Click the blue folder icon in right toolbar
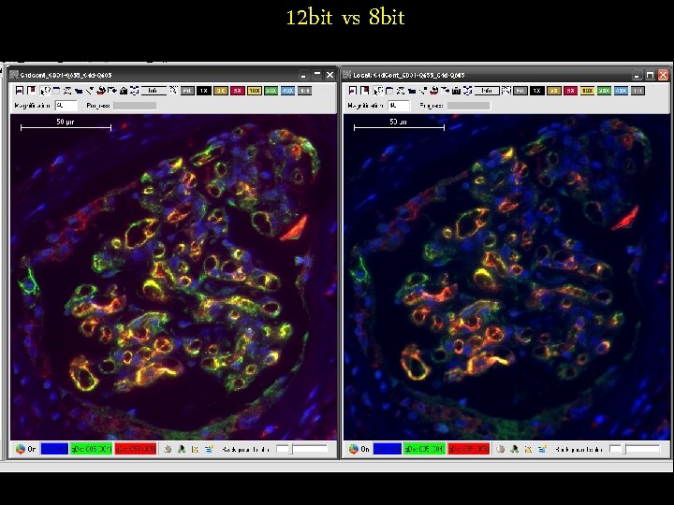Viewport: 674px width, 505px height. coord(412,91)
